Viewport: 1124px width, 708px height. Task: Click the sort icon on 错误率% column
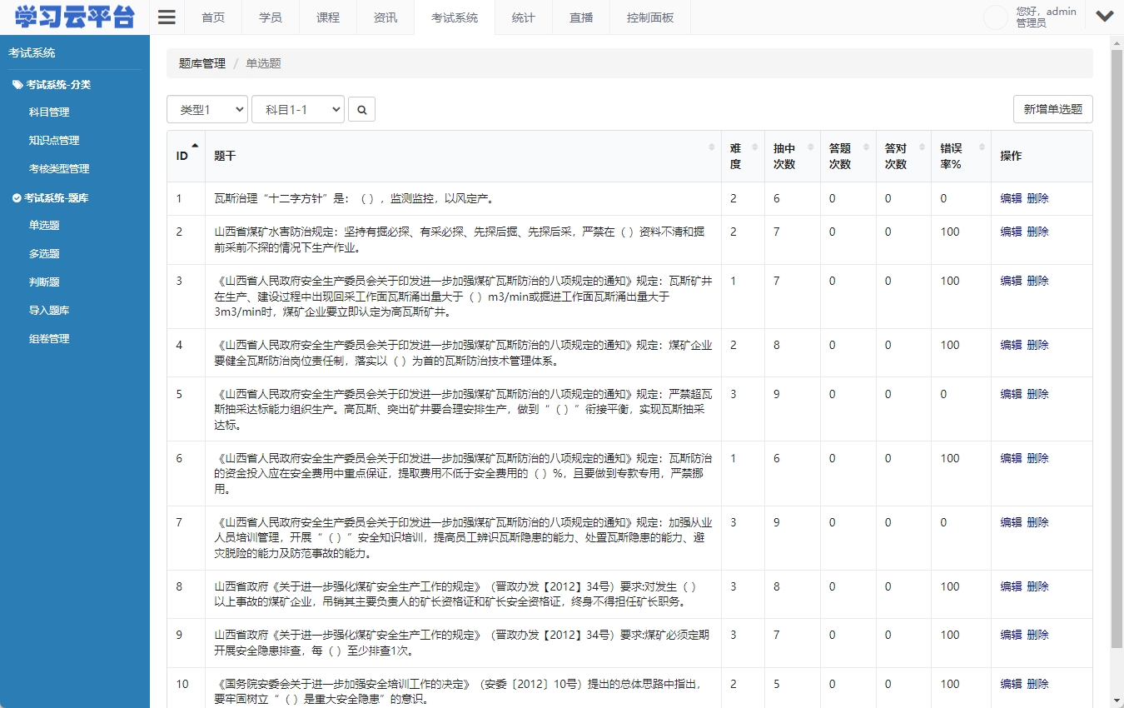[982, 146]
